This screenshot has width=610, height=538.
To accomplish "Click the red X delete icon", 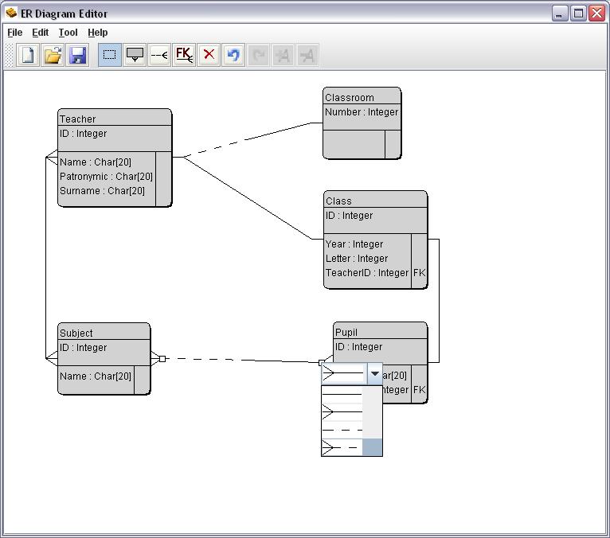I will (x=209, y=55).
